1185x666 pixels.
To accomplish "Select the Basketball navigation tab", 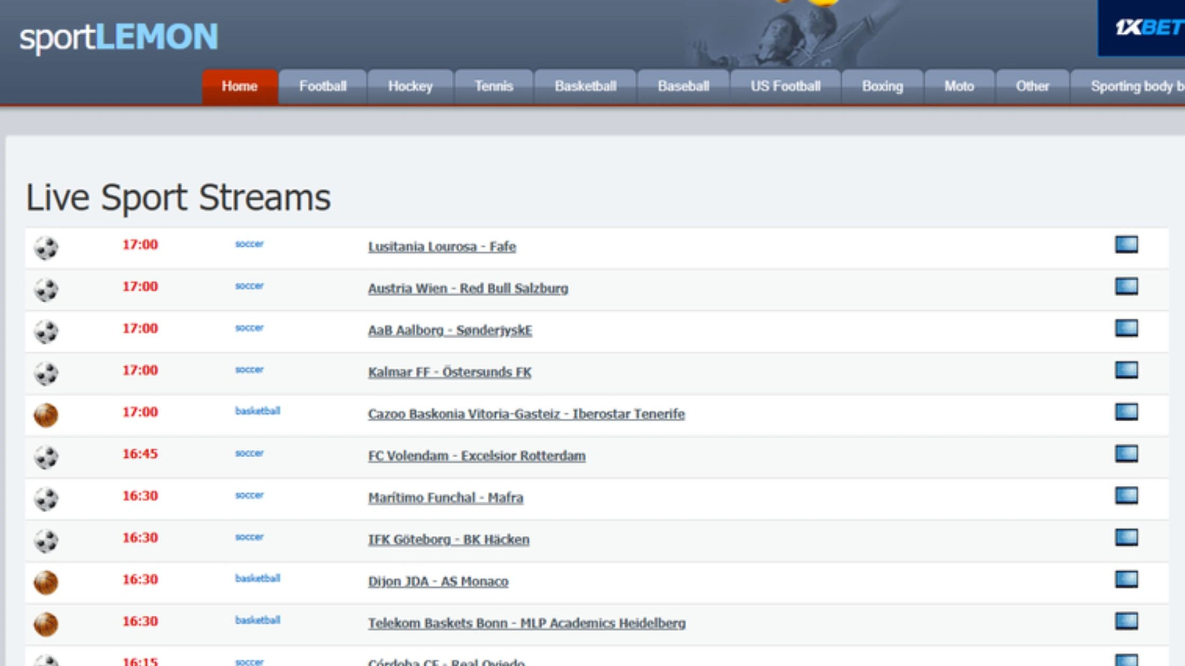I will click(x=585, y=87).
